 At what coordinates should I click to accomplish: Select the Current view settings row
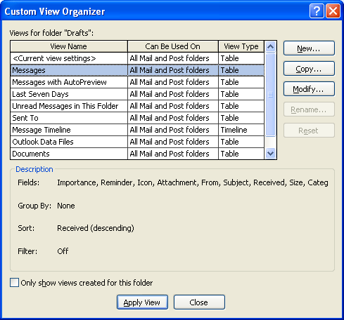point(137,58)
